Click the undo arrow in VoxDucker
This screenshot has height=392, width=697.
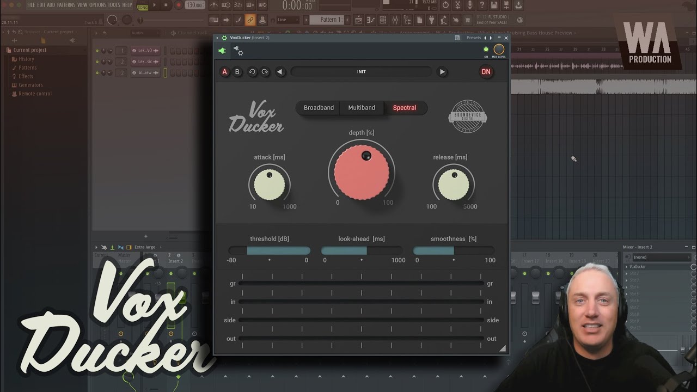tap(252, 72)
